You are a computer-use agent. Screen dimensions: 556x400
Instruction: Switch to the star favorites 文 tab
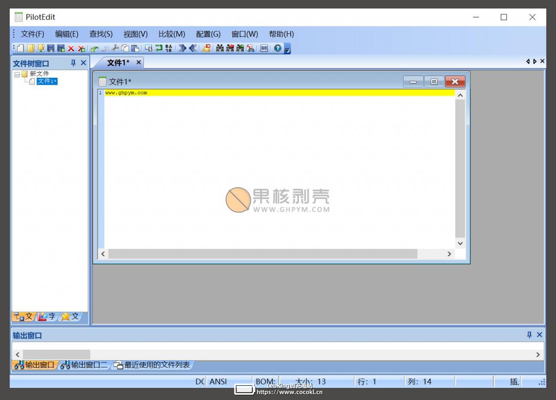click(70, 317)
